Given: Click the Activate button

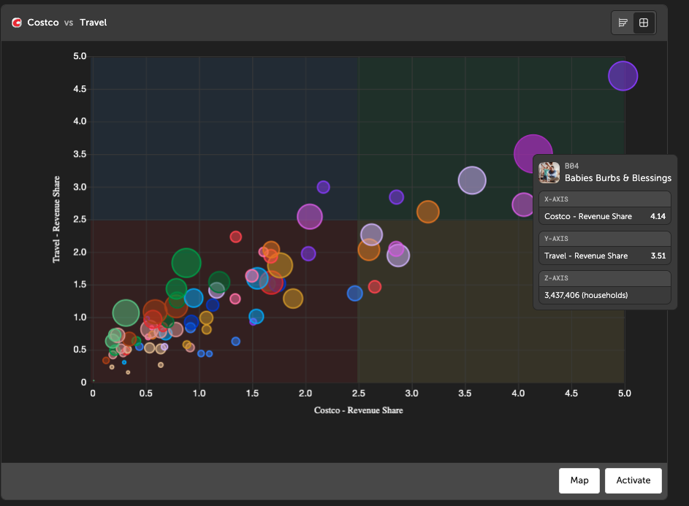Looking at the screenshot, I should point(633,480).
